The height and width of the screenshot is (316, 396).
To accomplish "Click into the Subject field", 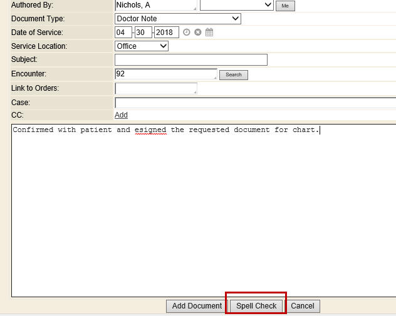I will coord(190,60).
